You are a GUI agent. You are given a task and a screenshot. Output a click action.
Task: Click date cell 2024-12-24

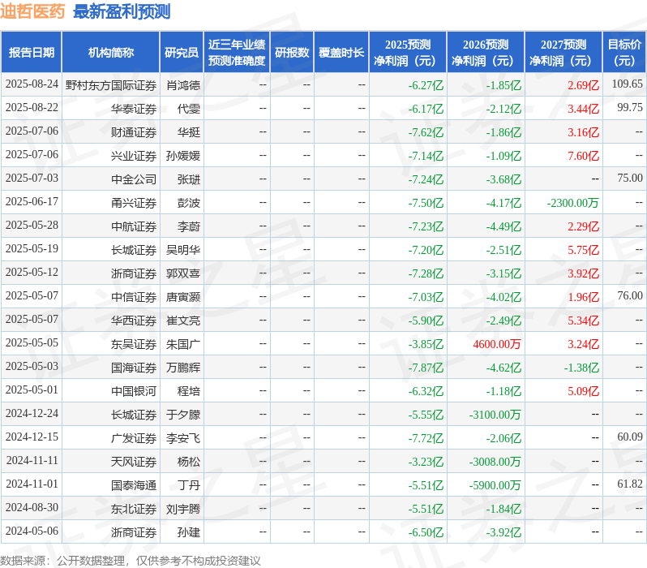(x=32, y=414)
